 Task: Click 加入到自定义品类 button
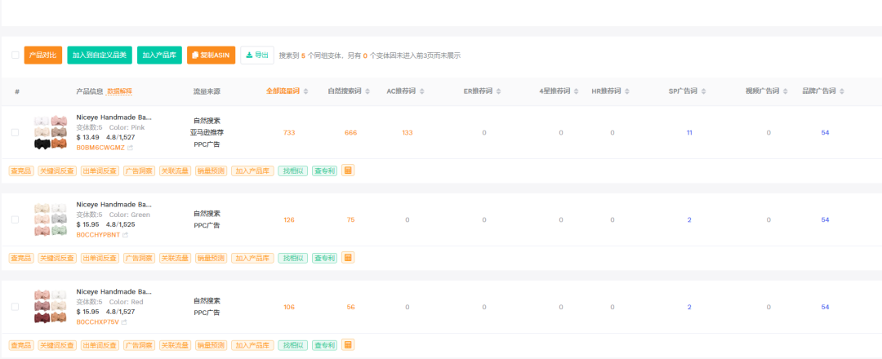click(x=100, y=55)
